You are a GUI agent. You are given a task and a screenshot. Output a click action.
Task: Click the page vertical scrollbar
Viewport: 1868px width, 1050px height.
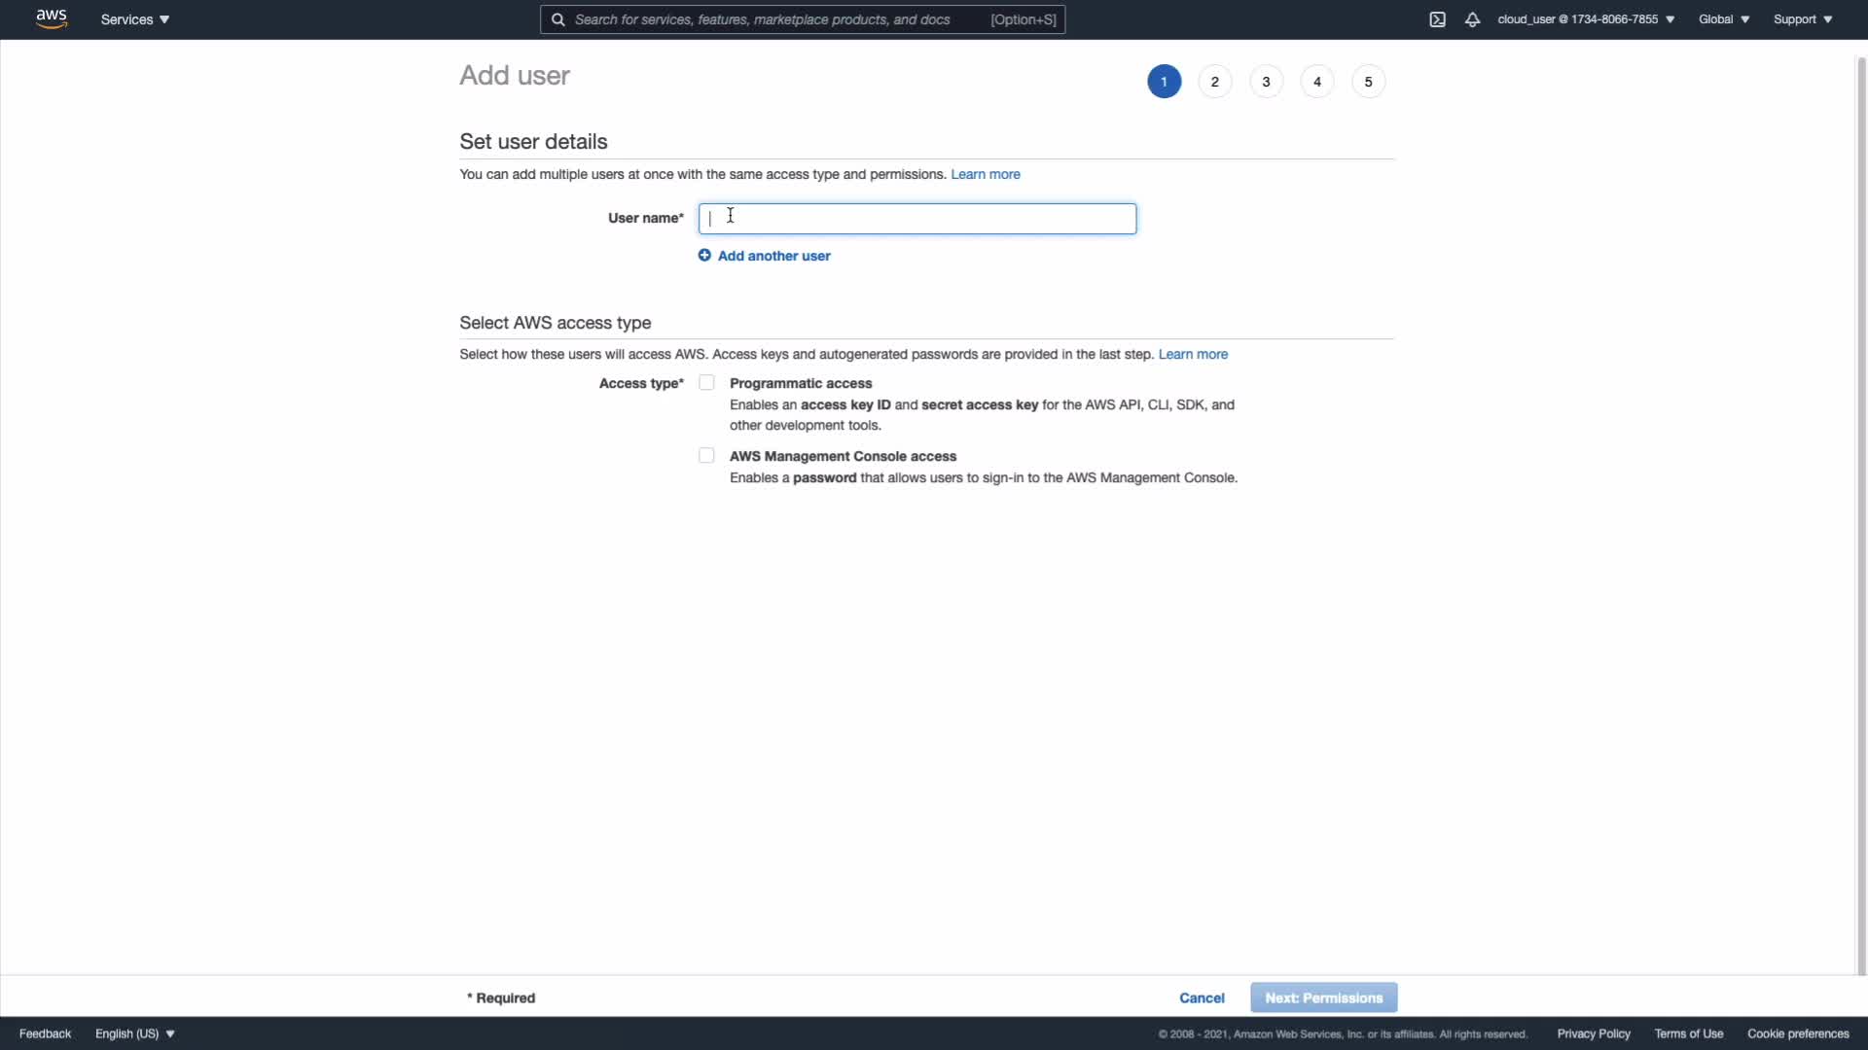(x=1861, y=515)
